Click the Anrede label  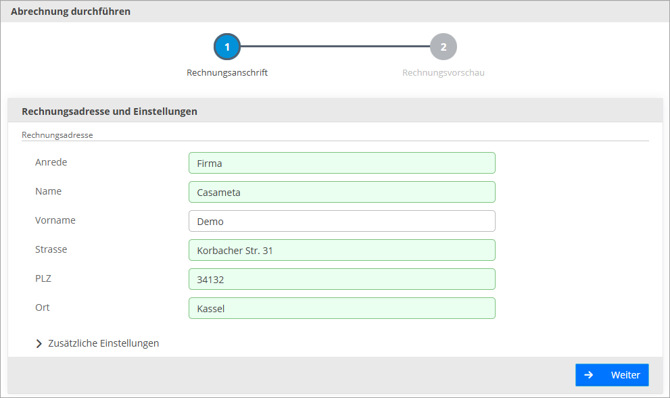pos(51,162)
